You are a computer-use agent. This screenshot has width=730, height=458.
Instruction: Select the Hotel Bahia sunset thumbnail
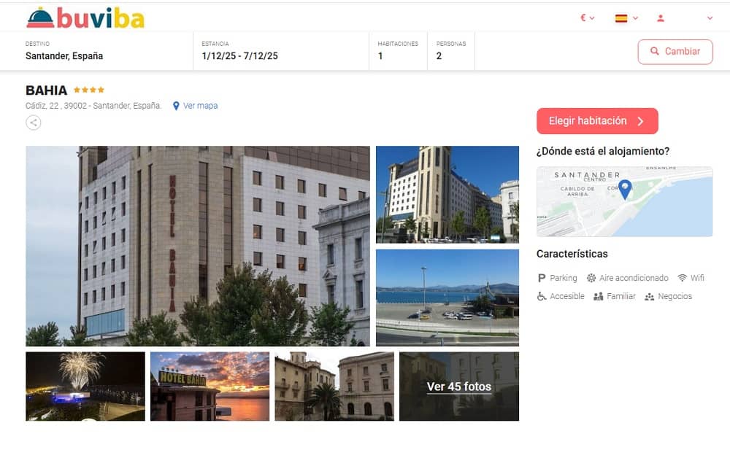click(x=210, y=387)
